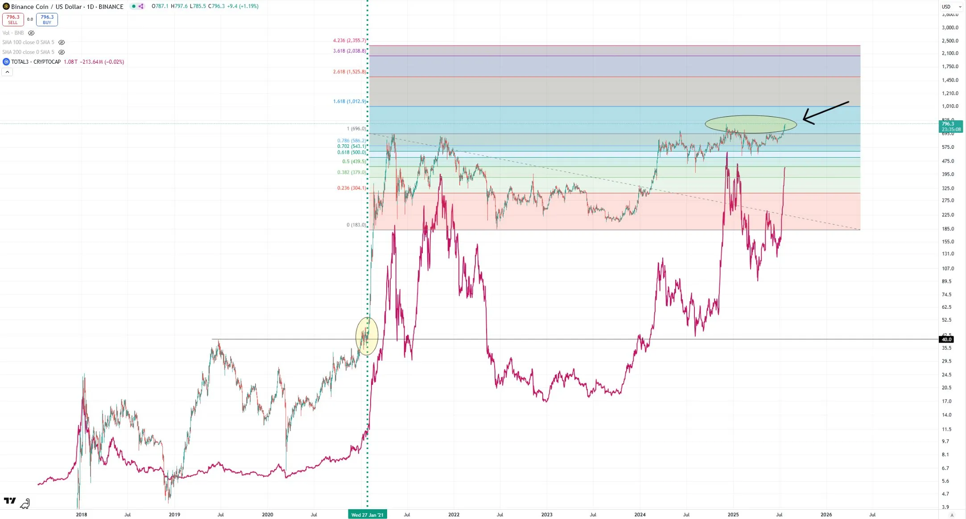Click the purple share chart icon
966x519 pixels.
[x=140, y=6]
